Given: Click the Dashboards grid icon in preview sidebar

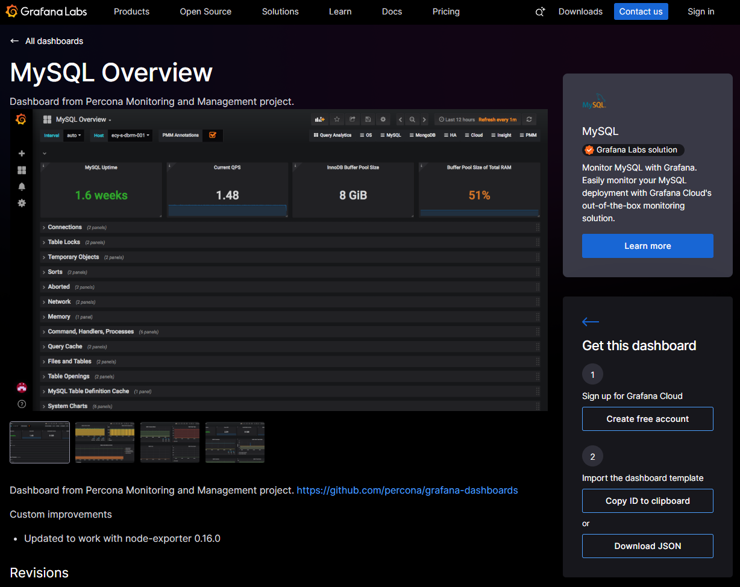Looking at the screenshot, I should pyautogui.click(x=22, y=171).
